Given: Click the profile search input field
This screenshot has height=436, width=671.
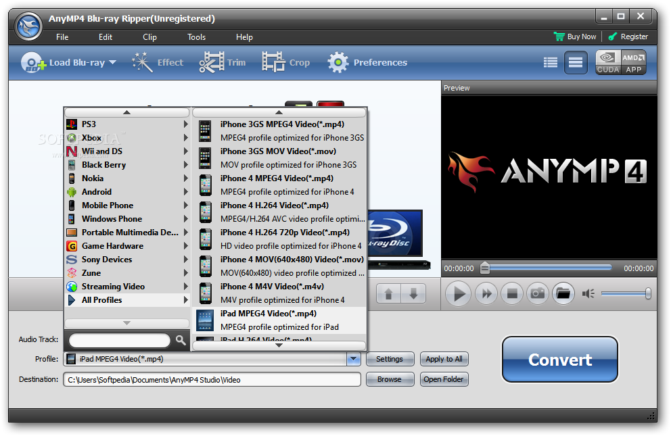Looking at the screenshot, I should tap(120, 340).
